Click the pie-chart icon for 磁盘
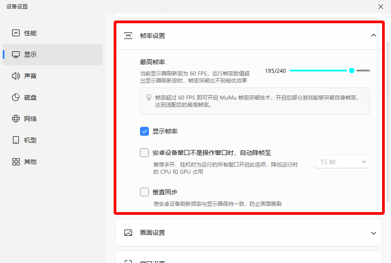This screenshot has height=263, width=391. pyautogui.click(x=16, y=97)
